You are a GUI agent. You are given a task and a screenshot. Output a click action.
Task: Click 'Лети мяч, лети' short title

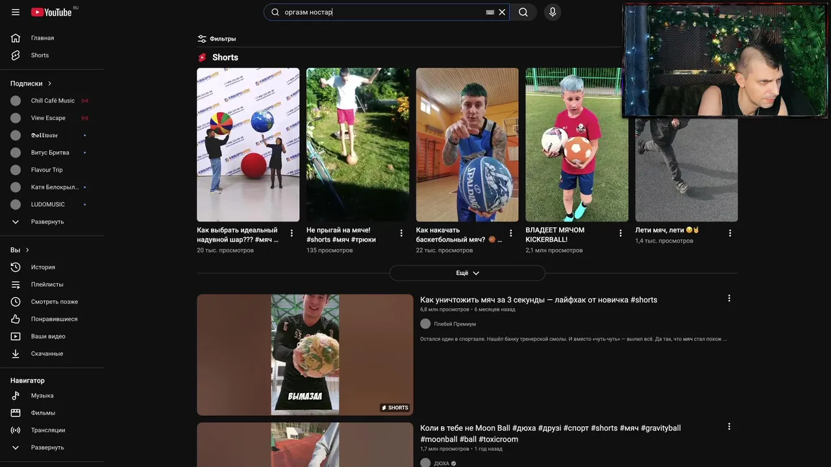click(667, 230)
